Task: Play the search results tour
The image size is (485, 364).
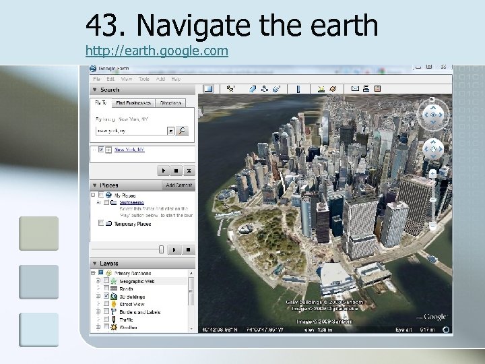Action: [164, 171]
